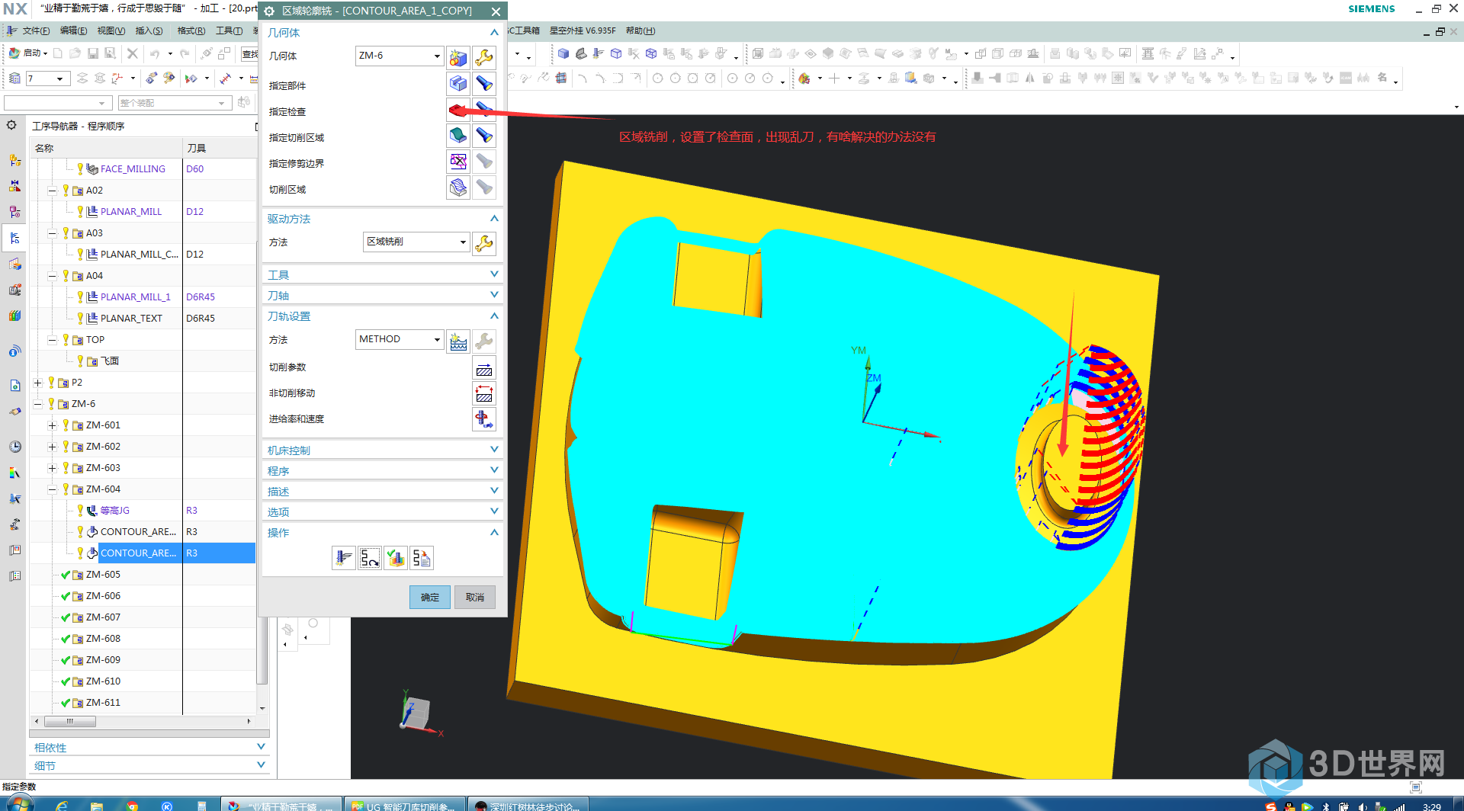Click the 取消 button

coord(475,597)
